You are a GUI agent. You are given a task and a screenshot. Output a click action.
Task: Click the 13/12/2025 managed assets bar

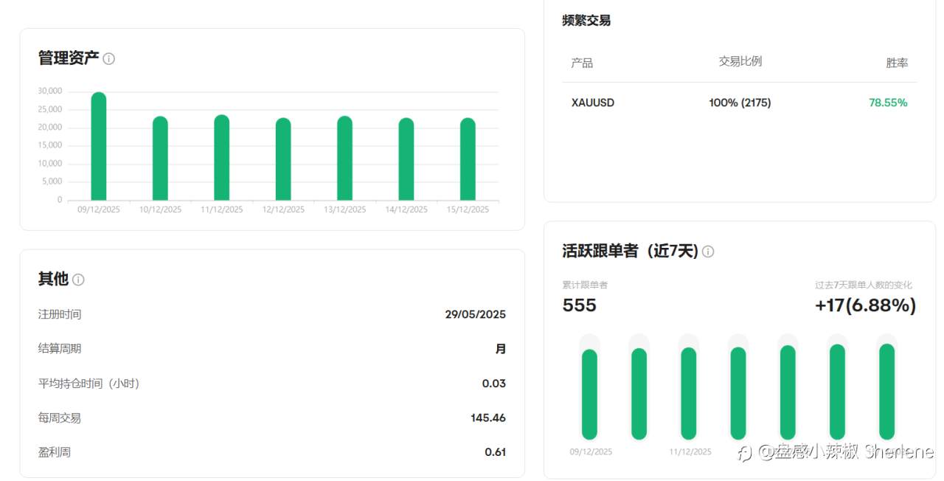pos(344,158)
